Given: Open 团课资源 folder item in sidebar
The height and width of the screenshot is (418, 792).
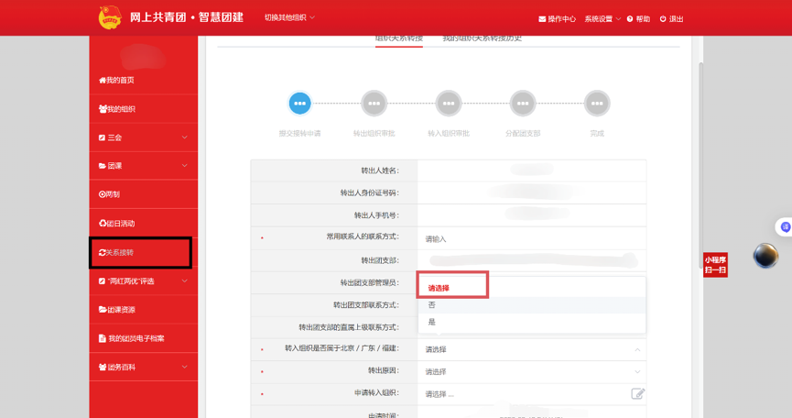Looking at the screenshot, I should coord(117,310).
